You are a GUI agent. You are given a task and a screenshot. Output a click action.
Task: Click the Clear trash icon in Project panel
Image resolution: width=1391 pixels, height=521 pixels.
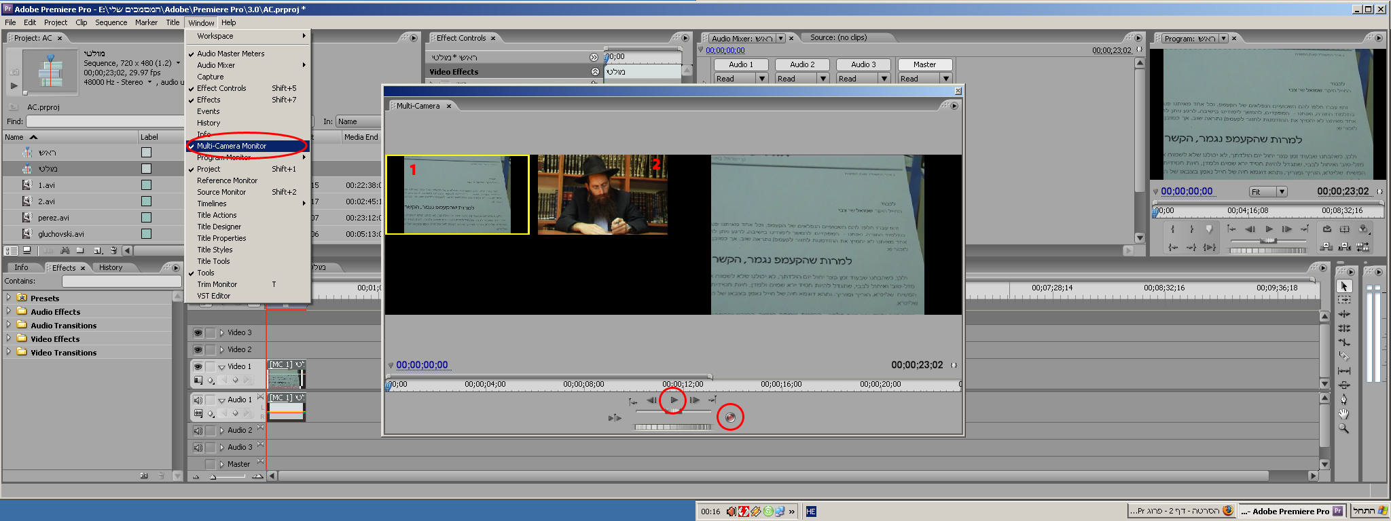point(113,250)
